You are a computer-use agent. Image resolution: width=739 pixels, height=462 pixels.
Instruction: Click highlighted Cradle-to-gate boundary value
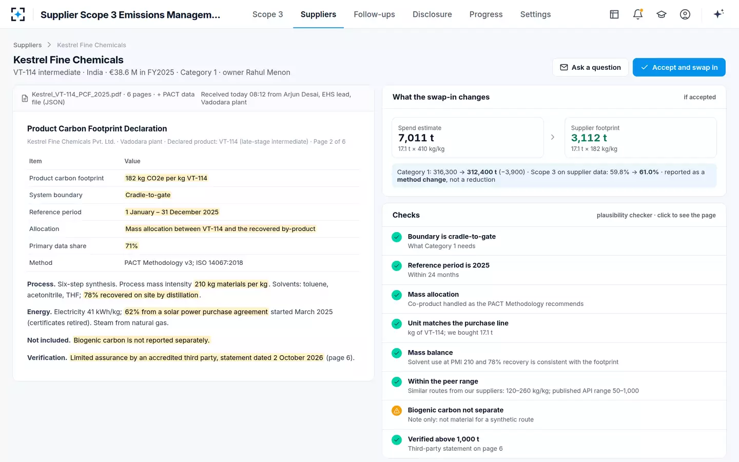[148, 195]
